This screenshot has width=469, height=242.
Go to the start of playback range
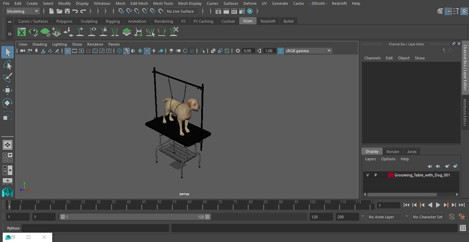406,205
